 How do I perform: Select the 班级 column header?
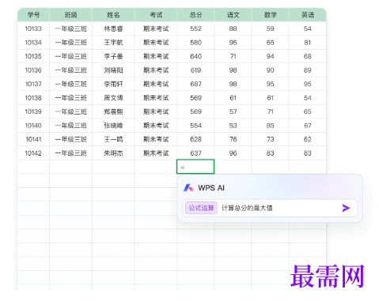(x=70, y=15)
